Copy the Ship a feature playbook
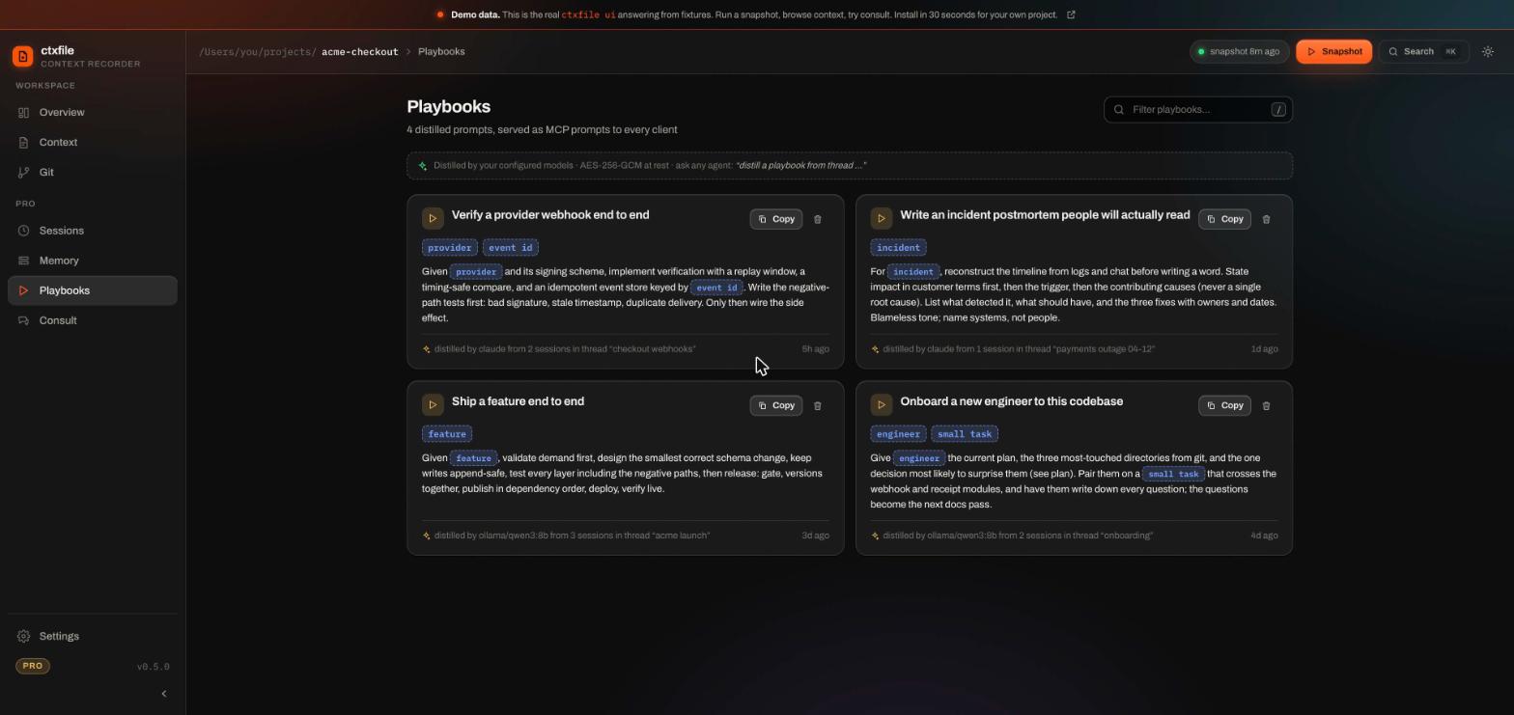 [776, 405]
